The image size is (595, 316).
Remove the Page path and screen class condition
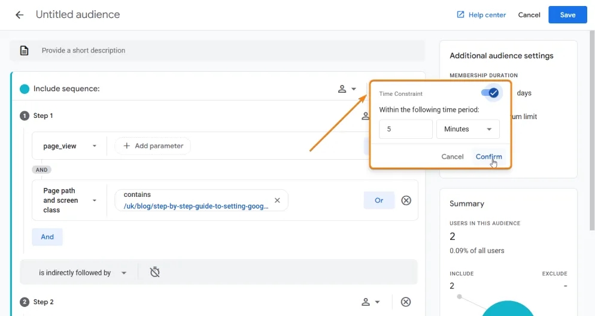[x=406, y=200]
